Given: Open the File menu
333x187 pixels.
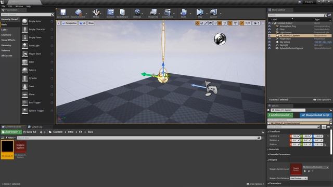Looking at the screenshot, I should click(x=4, y=6).
